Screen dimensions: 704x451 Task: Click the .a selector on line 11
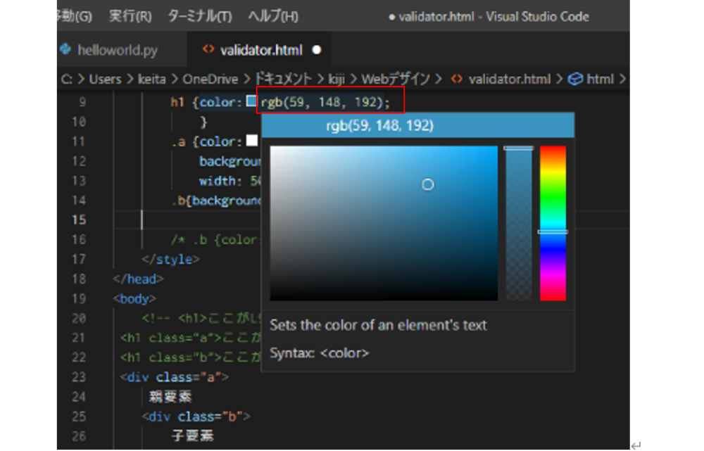(178, 142)
